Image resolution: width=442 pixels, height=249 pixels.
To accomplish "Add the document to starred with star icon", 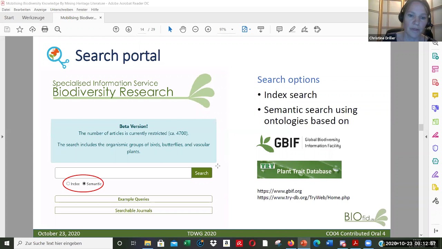I will [x=20, y=29].
